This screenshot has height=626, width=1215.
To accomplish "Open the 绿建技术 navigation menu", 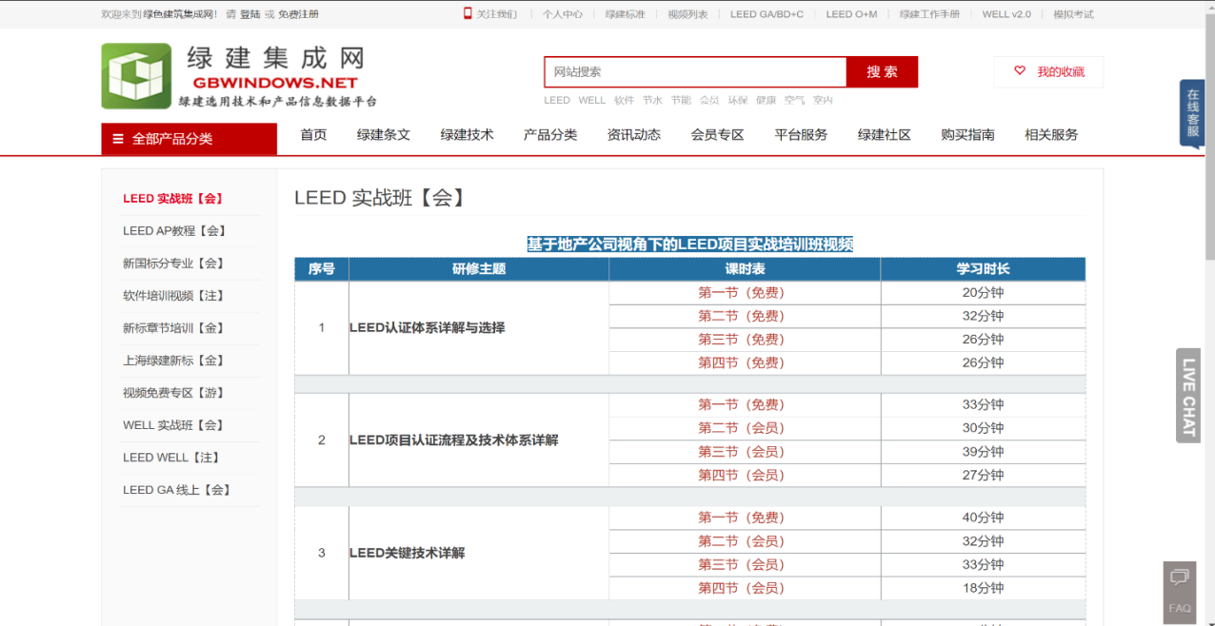I will click(x=467, y=135).
